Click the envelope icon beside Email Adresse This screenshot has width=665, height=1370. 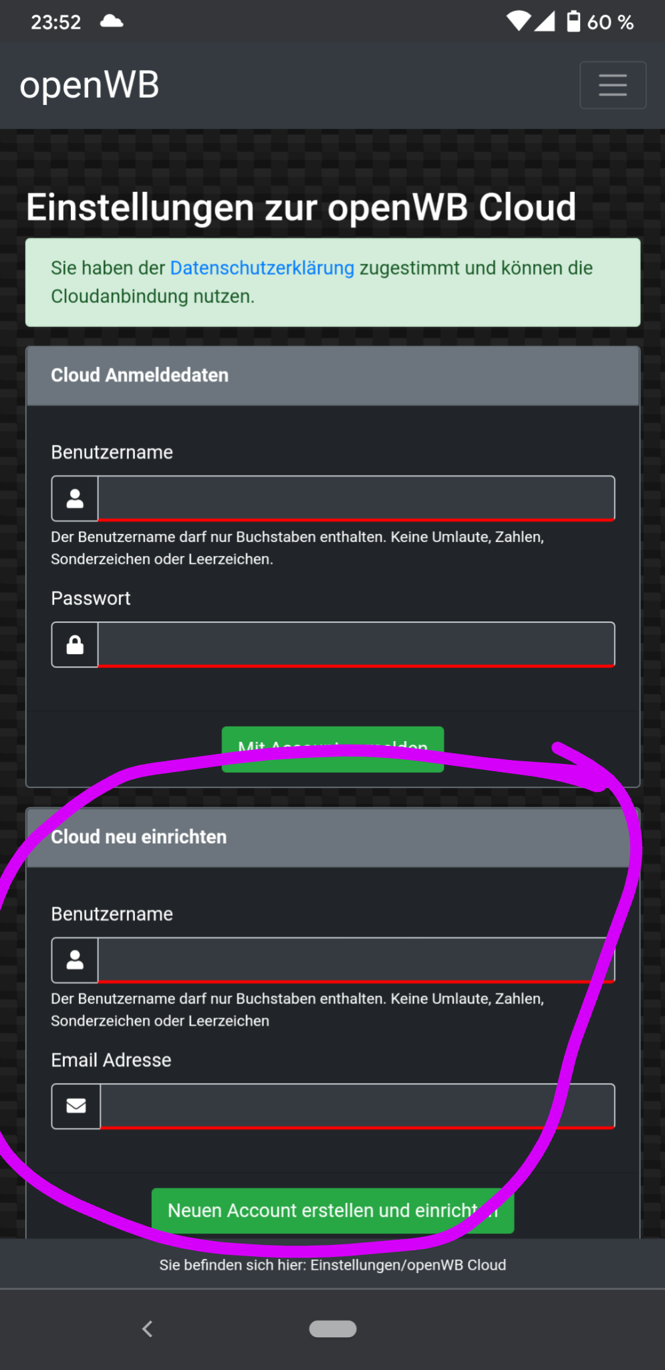[76, 1106]
